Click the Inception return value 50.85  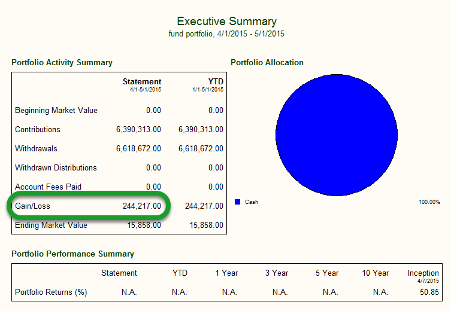coord(428,292)
